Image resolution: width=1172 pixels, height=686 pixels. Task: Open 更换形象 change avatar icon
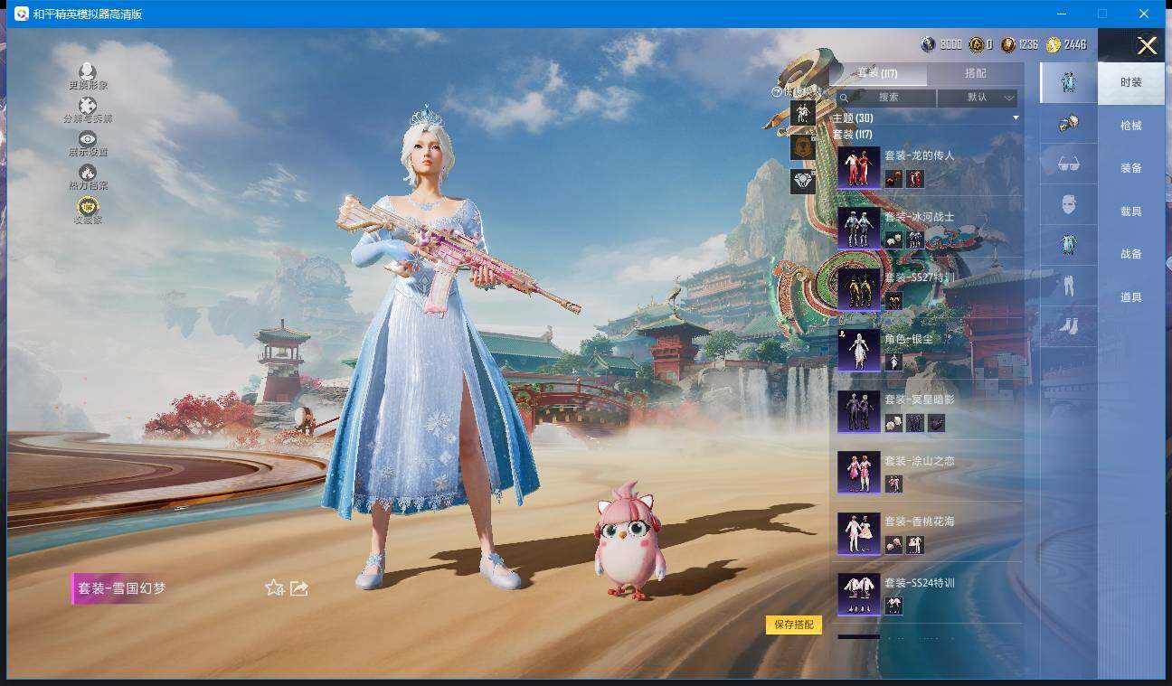pos(88,72)
